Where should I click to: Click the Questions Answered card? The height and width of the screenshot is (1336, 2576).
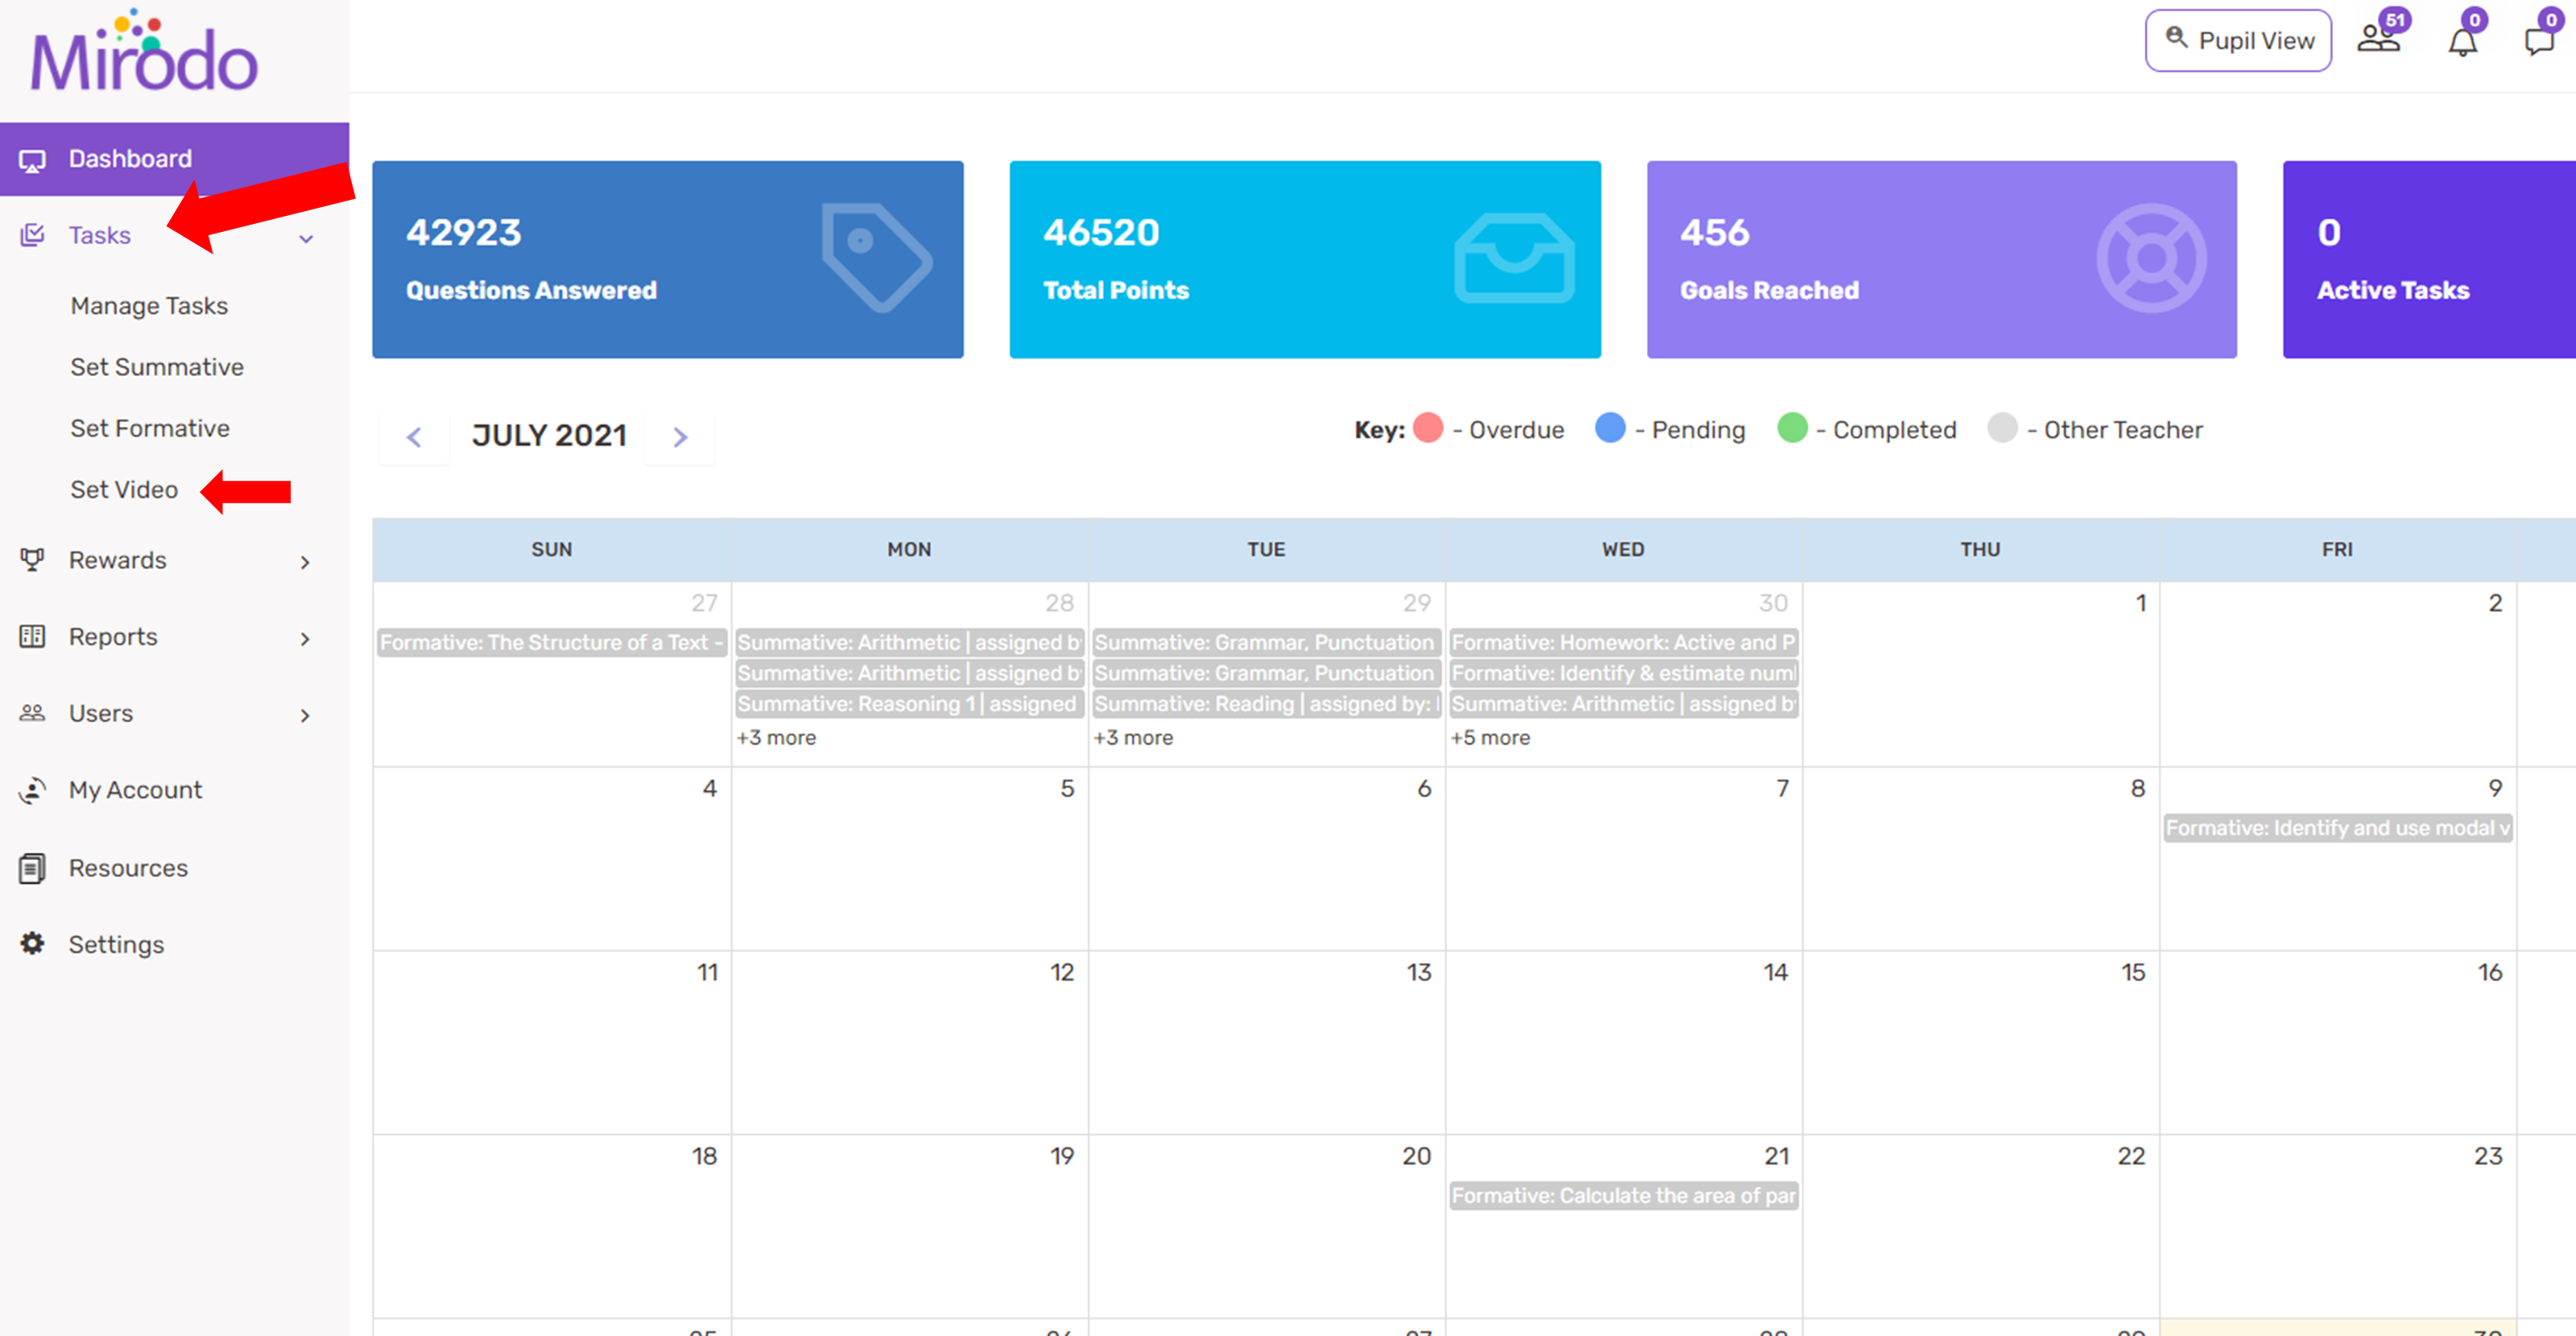667,259
